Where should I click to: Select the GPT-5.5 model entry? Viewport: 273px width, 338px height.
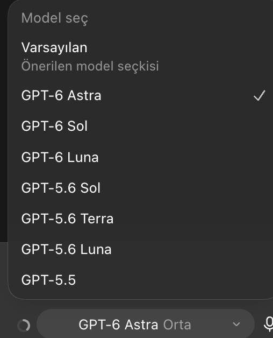coord(140,280)
